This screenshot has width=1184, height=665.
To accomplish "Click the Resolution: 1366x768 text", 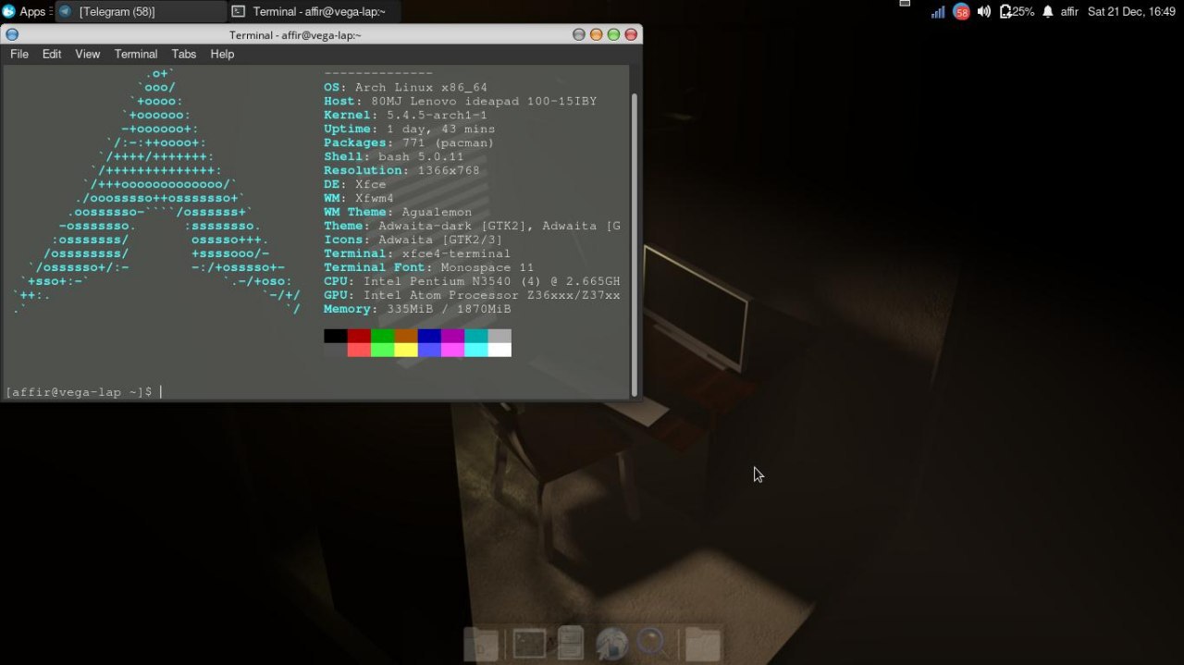I will point(401,170).
